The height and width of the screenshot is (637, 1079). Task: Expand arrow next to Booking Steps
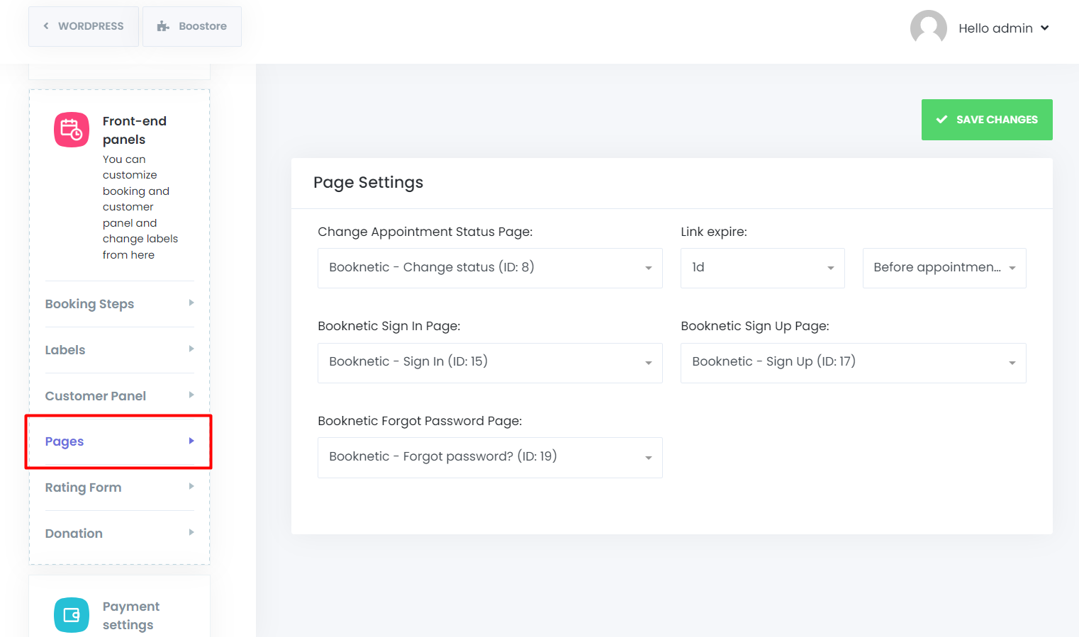[x=191, y=303]
